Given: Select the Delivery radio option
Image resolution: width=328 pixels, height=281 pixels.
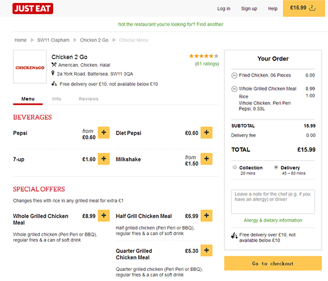Looking at the screenshot, I should pyautogui.click(x=276, y=167).
